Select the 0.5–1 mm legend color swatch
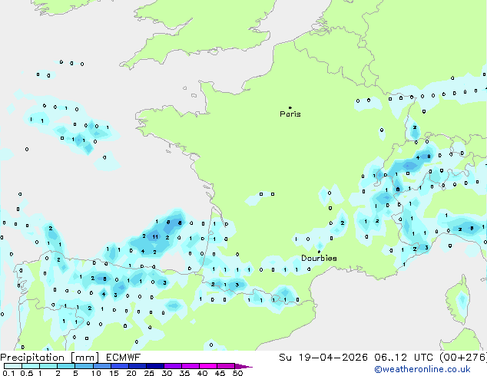 pos(31,366)
